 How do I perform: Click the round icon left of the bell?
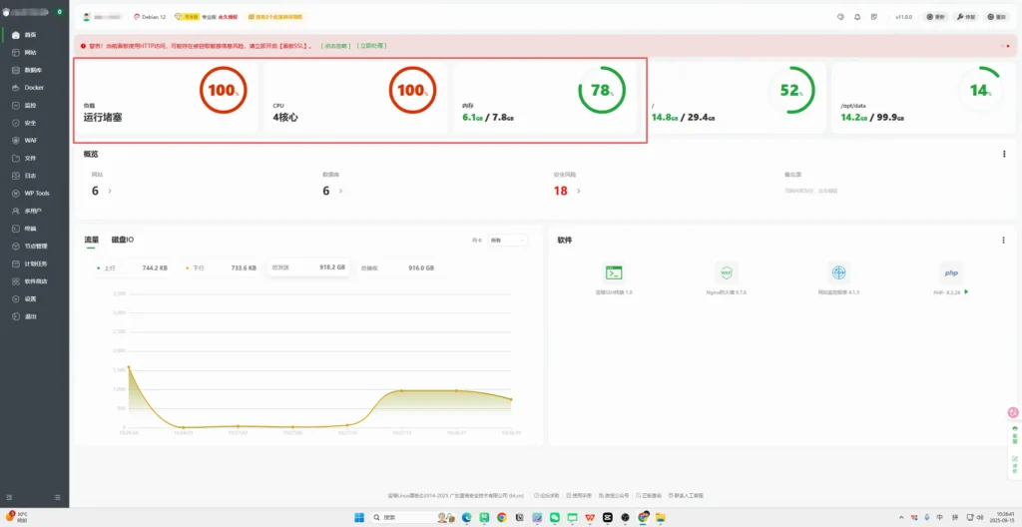[x=840, y=17]
